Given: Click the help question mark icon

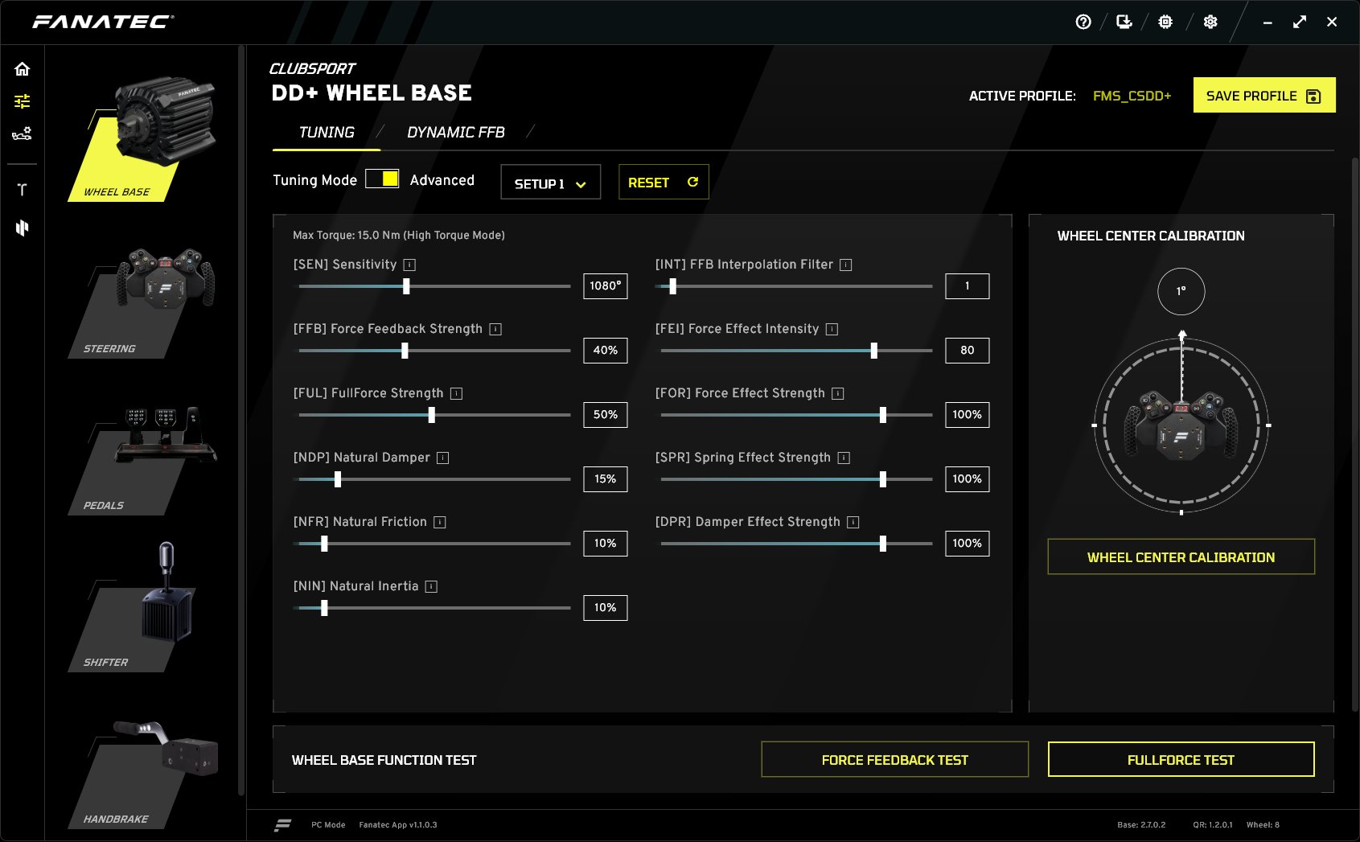Looking at the screenshot, I should pyautogui.click(x=1083, y=23).
